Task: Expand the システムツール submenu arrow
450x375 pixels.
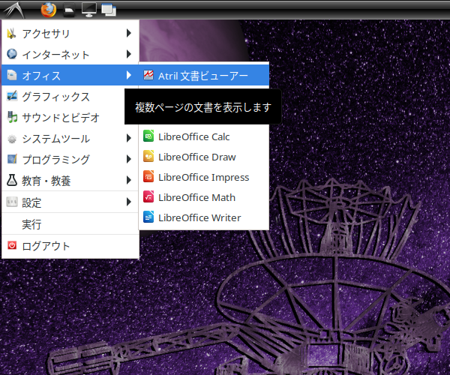Action: [129, 138]
